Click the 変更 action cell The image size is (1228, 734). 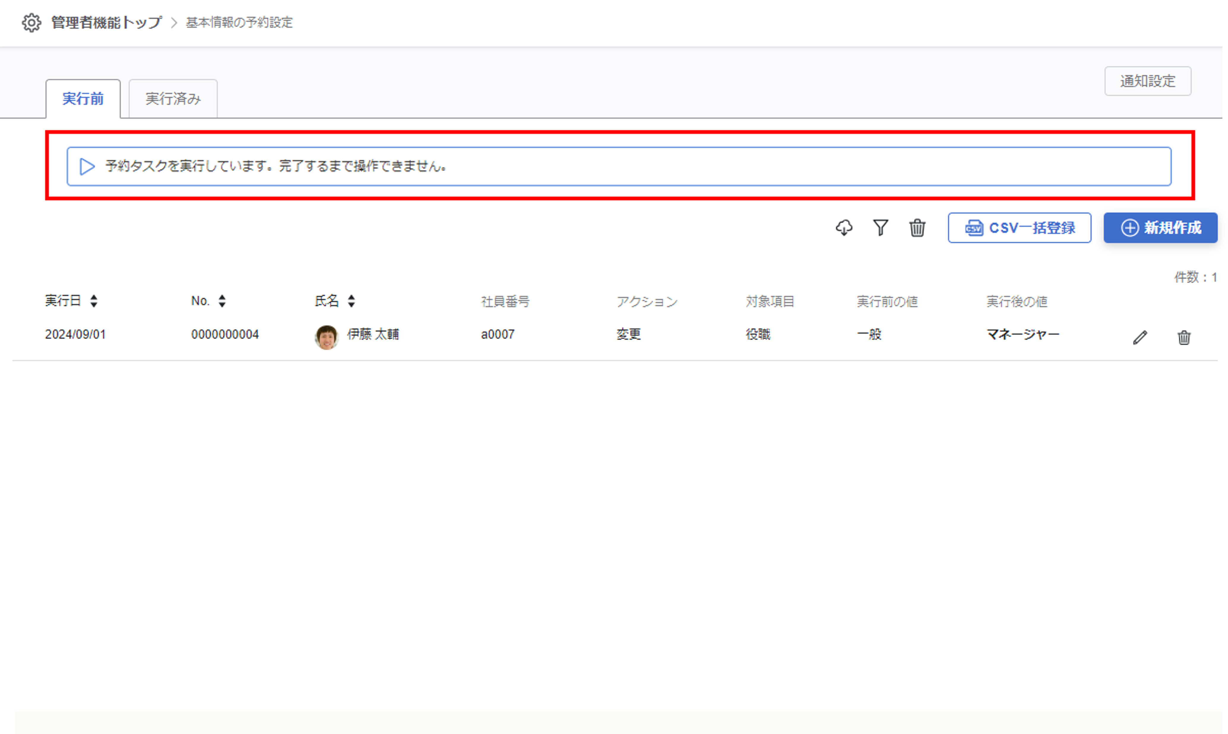tap(629, 335)
